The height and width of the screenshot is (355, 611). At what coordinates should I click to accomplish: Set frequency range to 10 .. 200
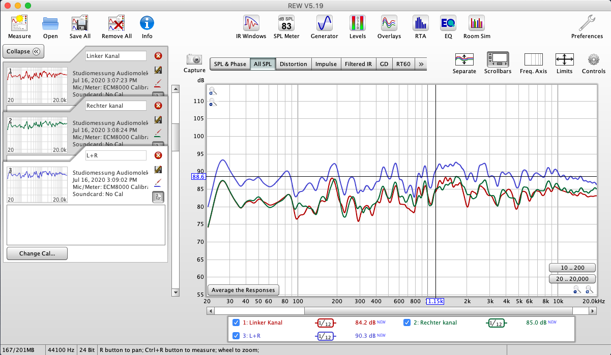coord(572,268)
